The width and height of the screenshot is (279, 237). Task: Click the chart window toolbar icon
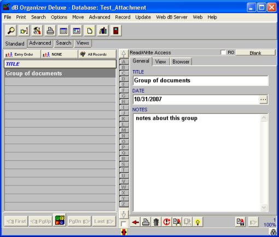(x=77, y=31)
